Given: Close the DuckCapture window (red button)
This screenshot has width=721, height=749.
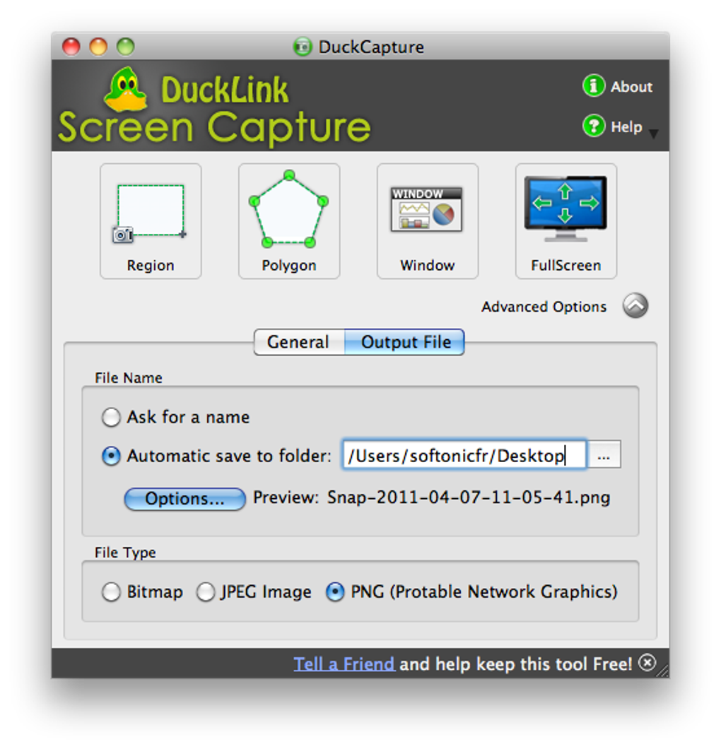Looking at the screenshot, I should (x=71, y=47).
